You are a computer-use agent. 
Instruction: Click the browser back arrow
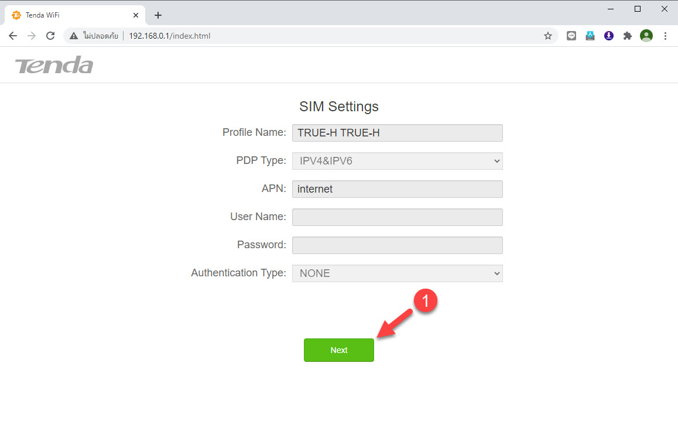[x=13, y=36]
